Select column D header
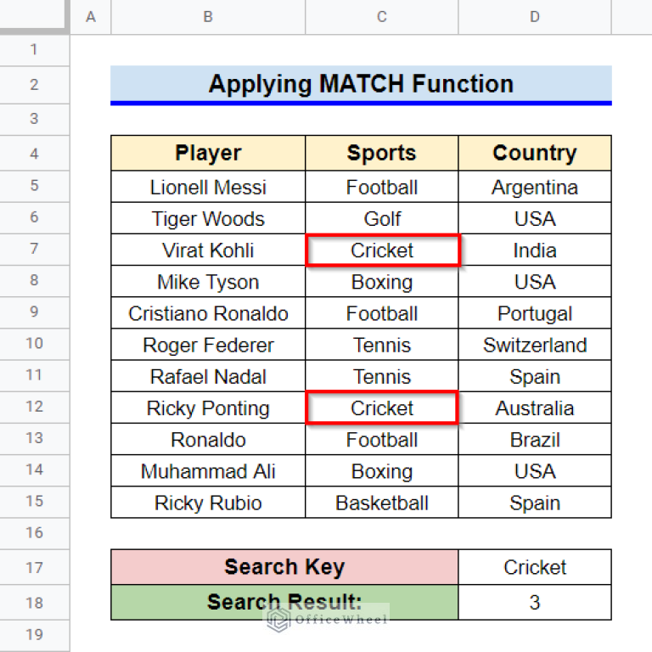The image size is (652, 652). 534,17
